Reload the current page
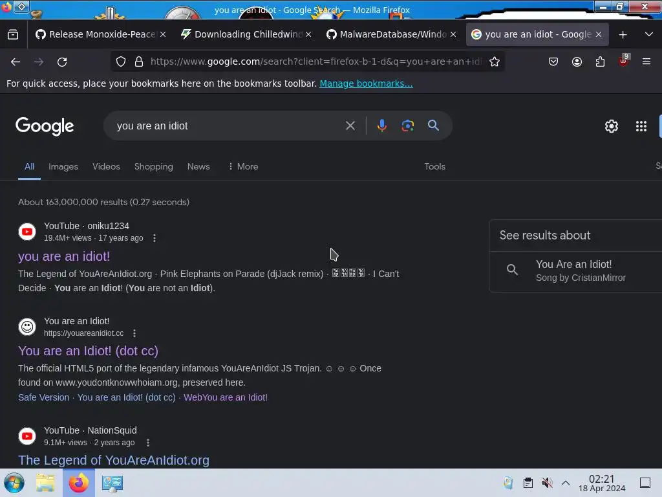Screen dimensions: 662x497 tap(62, 62)
